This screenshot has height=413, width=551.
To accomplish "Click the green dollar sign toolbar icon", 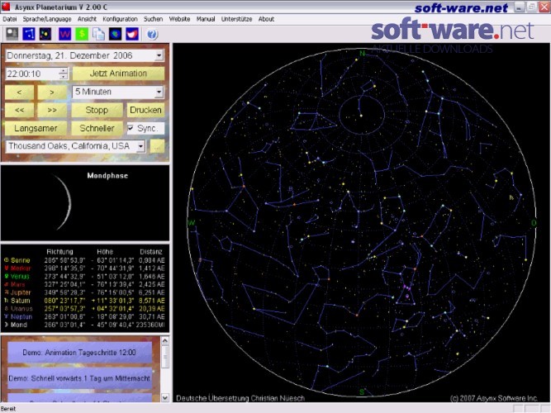I will click(x=82, y=34).
